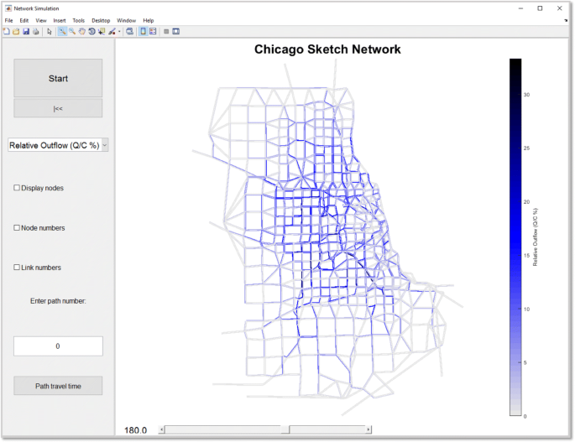Click the Open File folder icon

pyautogui.click(x=16, y=32)
